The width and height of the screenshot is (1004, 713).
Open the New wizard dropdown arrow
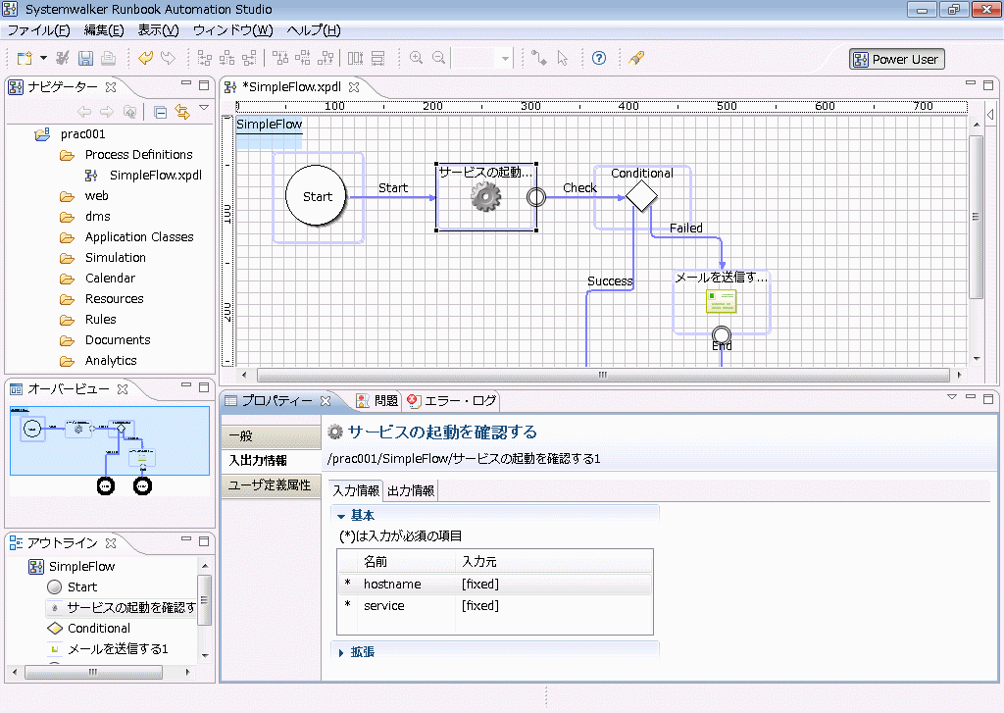click(43, 58)
